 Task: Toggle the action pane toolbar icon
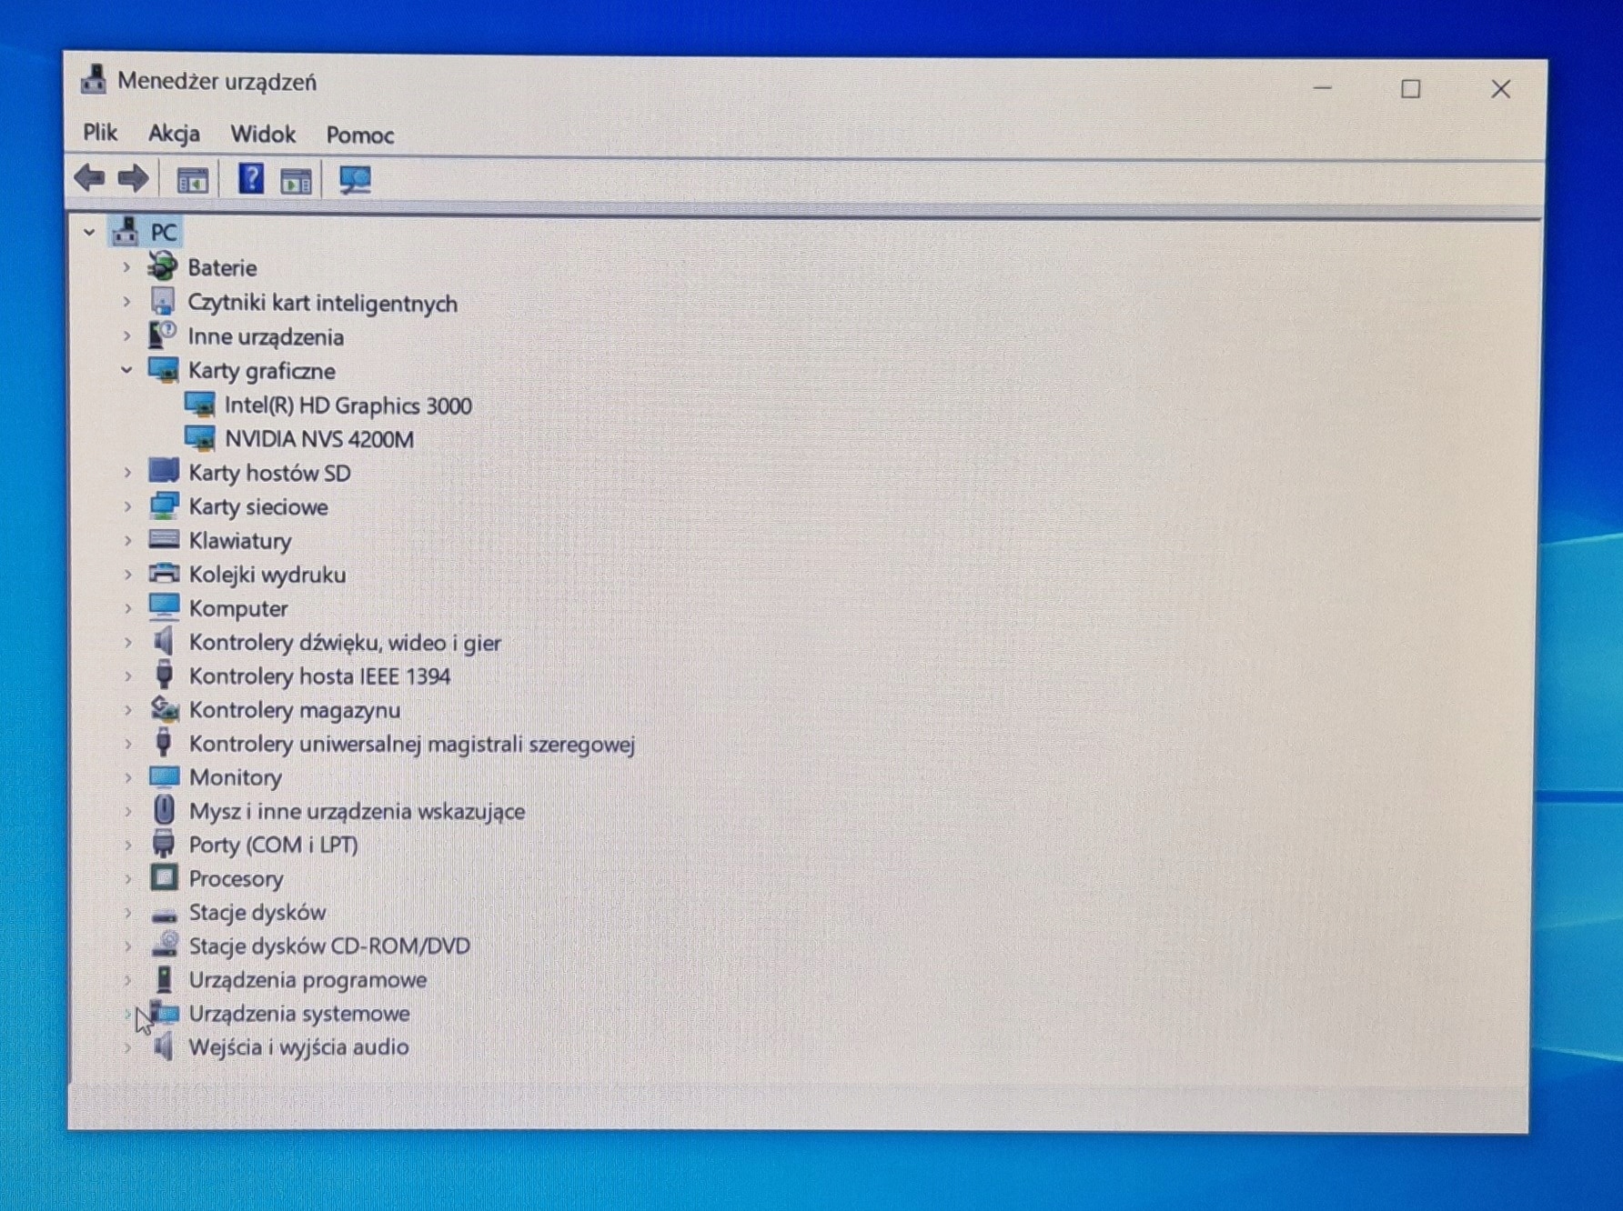pos(296,181)
